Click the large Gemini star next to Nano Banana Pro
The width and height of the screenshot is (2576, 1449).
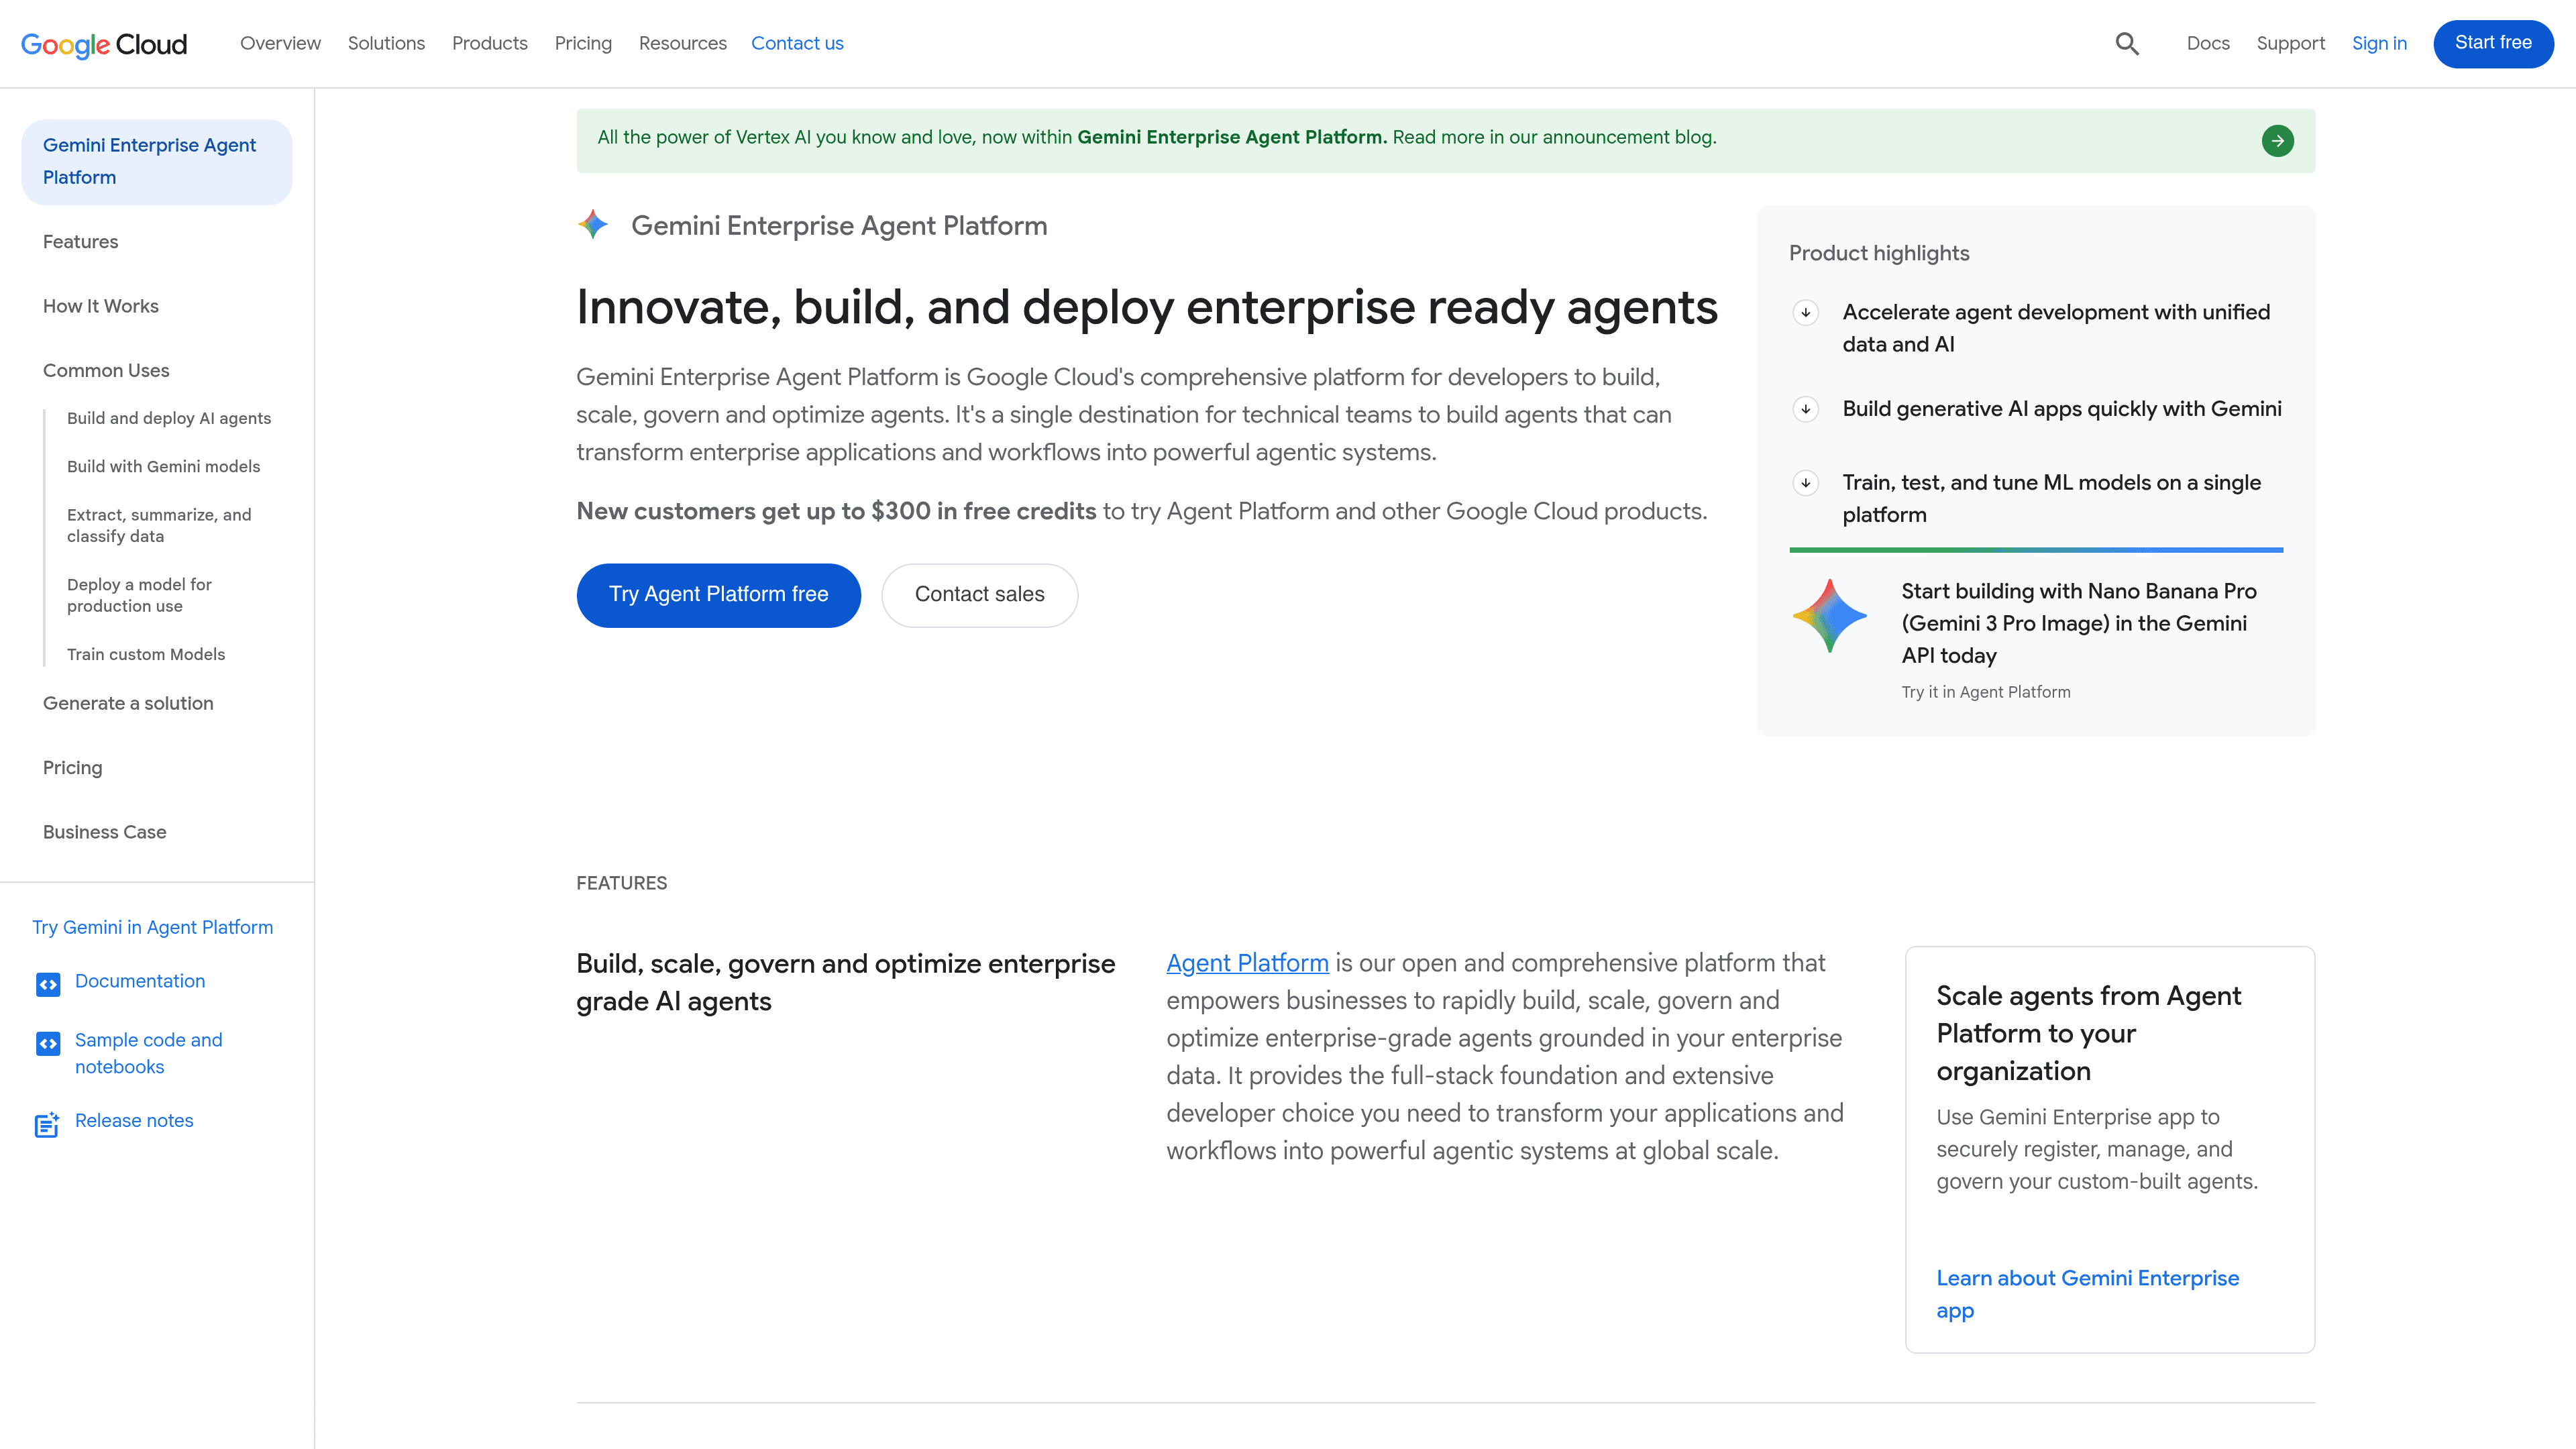pos(1829,616)
